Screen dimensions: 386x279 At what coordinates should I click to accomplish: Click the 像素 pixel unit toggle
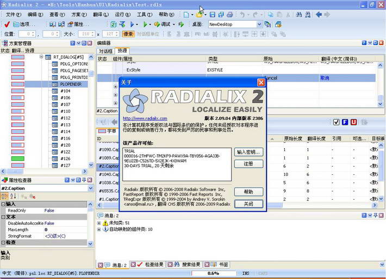pyautogui.click(x=128, y=34)
